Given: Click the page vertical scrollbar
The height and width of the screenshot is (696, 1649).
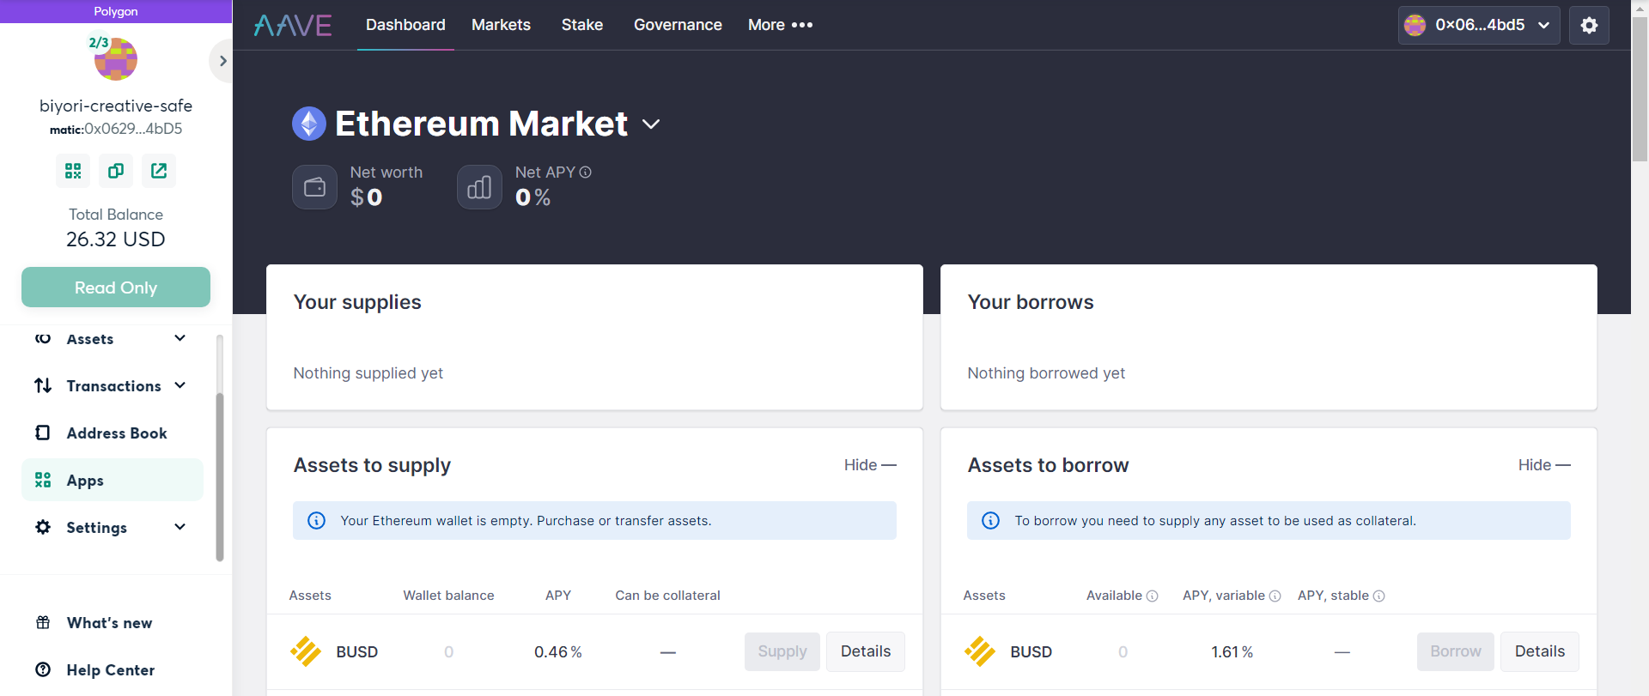Looking at the screenshot, I should (x=1640, y=90).
